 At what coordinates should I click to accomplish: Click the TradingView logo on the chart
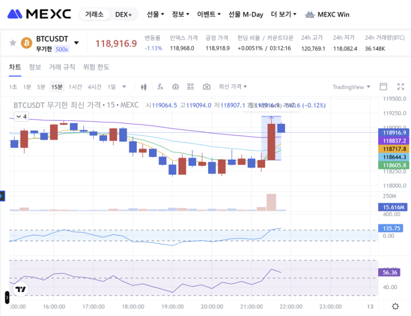[21, 289]
